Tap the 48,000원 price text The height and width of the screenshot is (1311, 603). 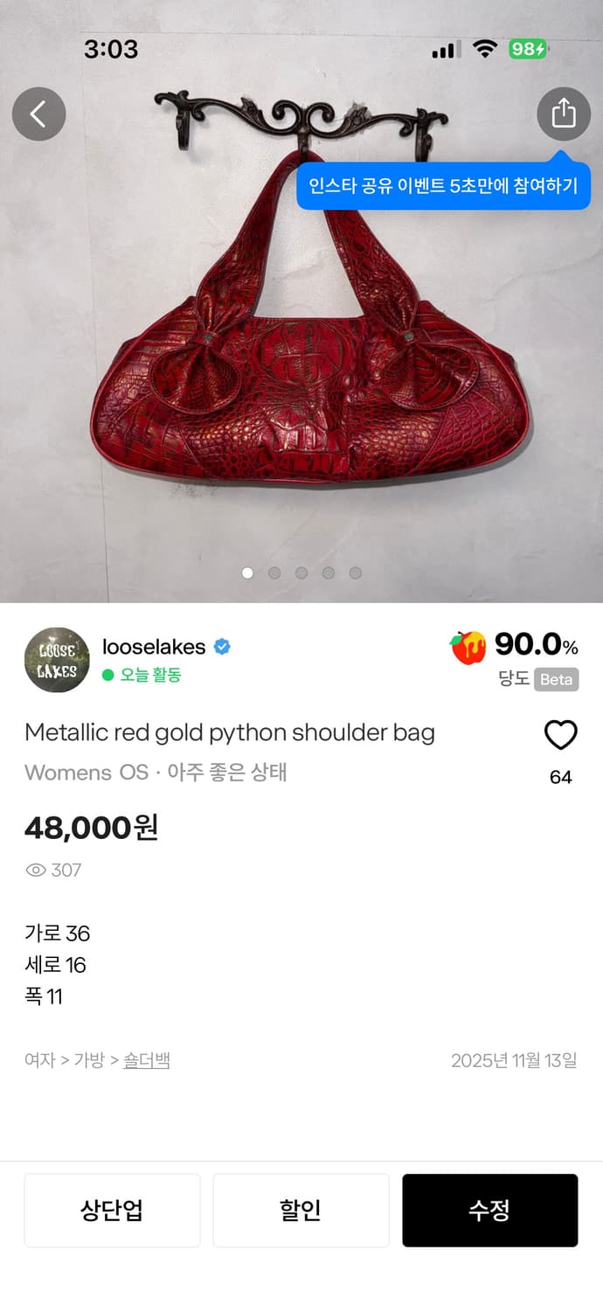tap(91, 828)
